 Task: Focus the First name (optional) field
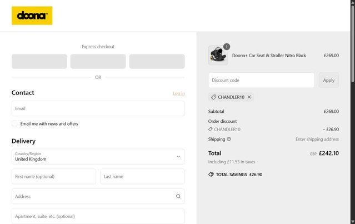54,176
